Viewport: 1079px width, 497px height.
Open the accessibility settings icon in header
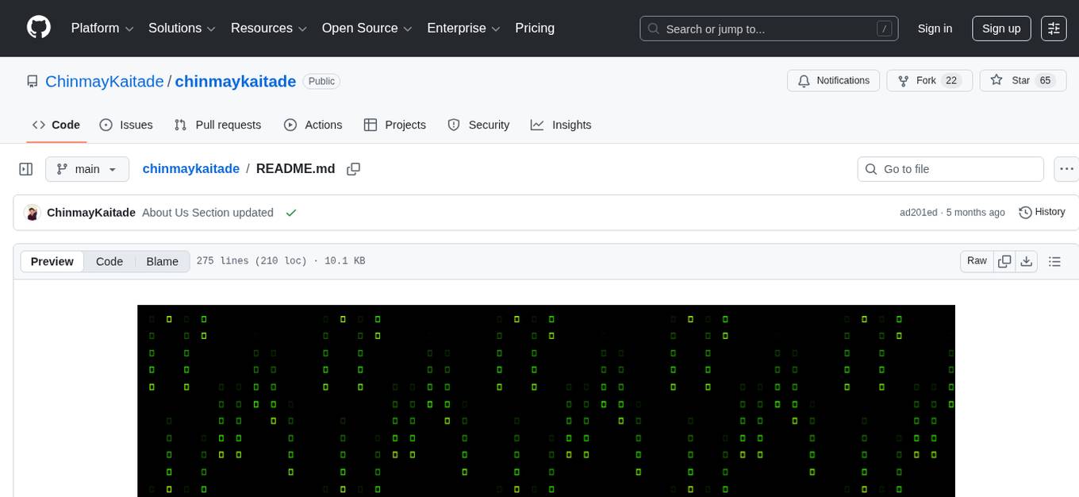pyautogui.click(x=1054, y=29)
